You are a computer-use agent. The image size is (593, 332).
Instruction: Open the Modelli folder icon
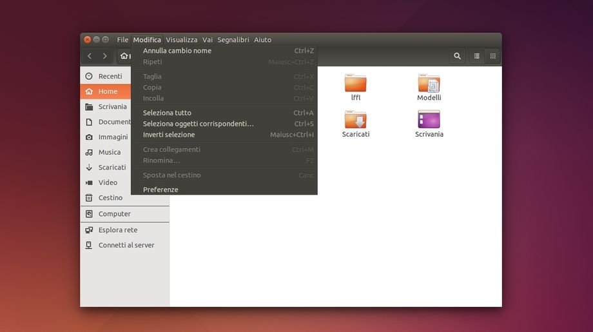tap(429, 83)
